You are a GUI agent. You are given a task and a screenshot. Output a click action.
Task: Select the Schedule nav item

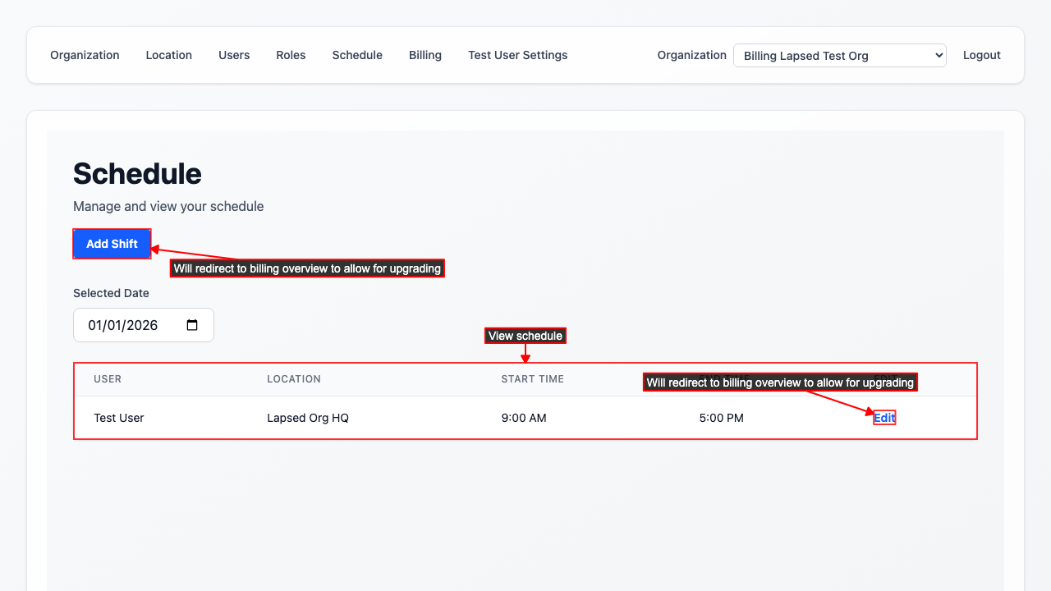(357, 55)
